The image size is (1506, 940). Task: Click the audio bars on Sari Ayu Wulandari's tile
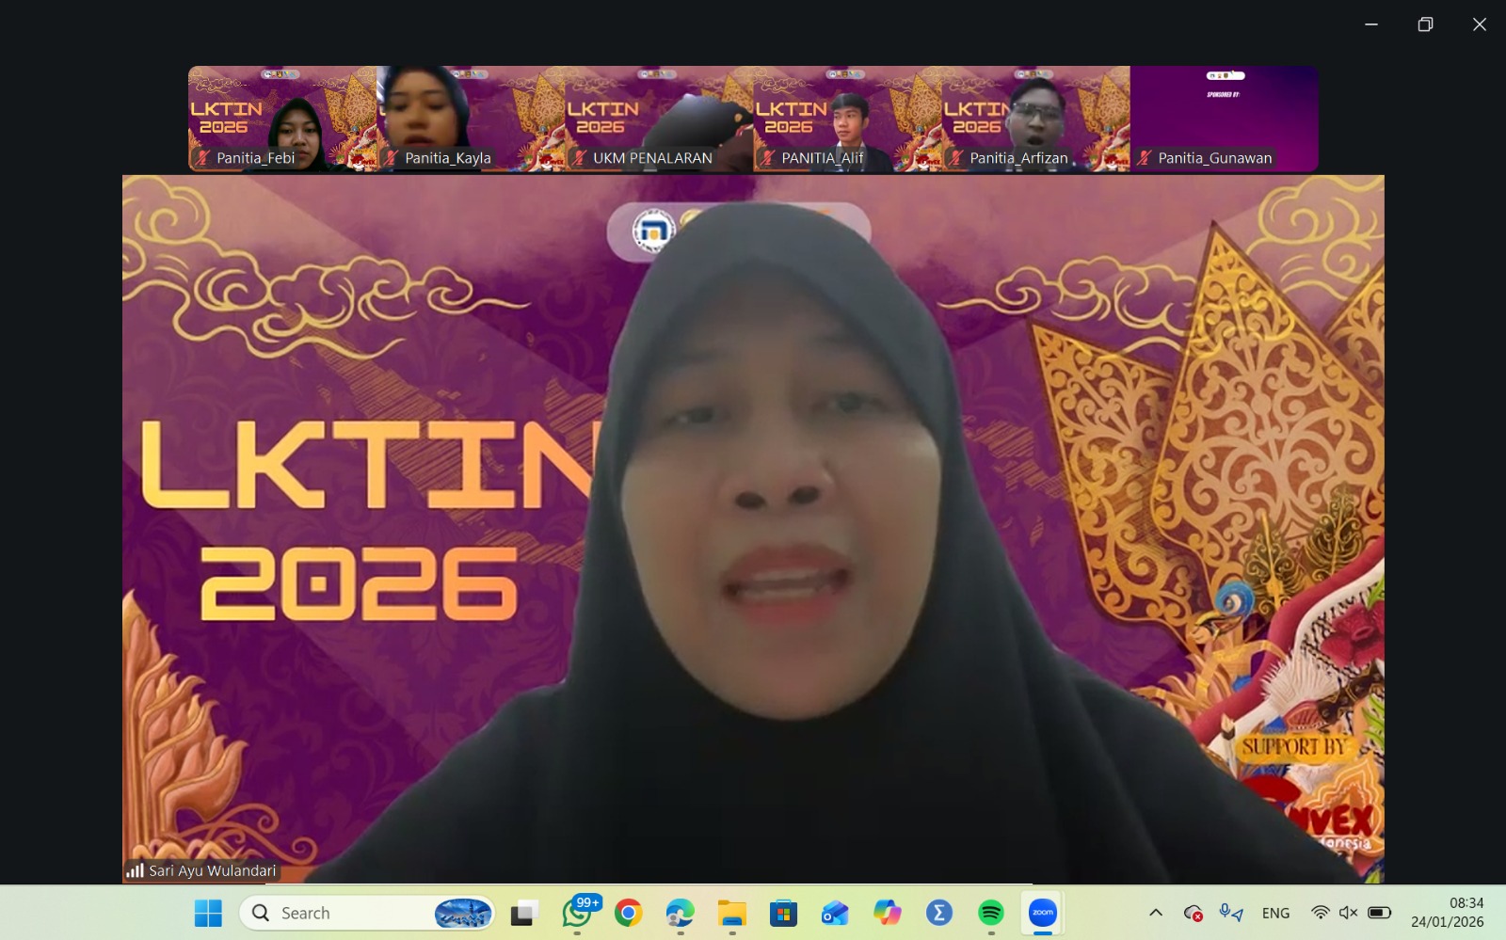[134, 870]
